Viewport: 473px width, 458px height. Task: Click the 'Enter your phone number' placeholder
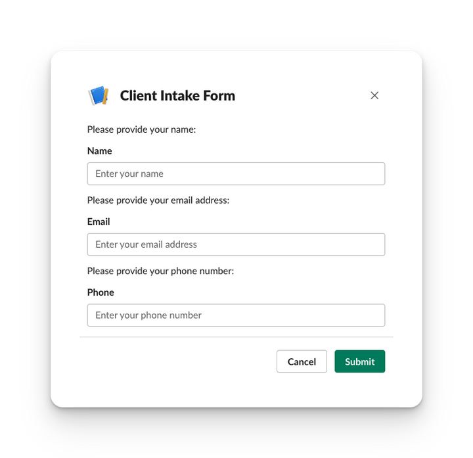tap(148, 315)
